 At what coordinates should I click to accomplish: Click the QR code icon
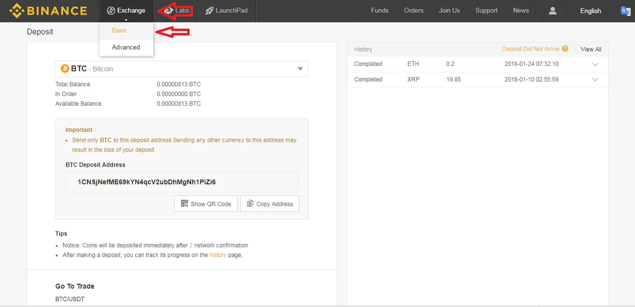point(185,203)
